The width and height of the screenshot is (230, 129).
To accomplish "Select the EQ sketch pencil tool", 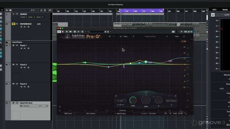I will (x=60, y=107).
